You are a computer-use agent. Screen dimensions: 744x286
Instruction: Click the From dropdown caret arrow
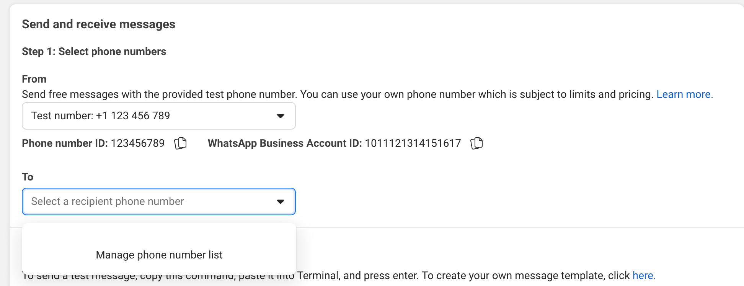281,116
